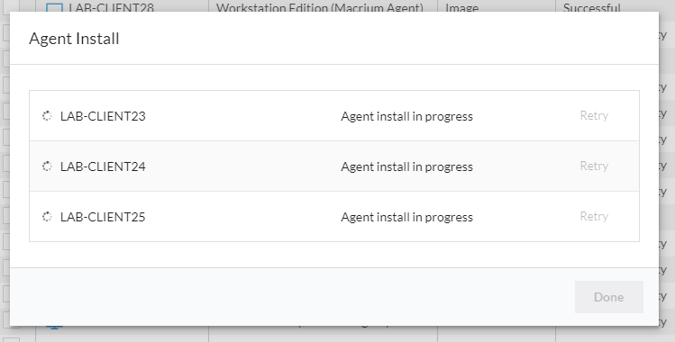
Task: Click the Successful status cell
Action: click(592, 8)
